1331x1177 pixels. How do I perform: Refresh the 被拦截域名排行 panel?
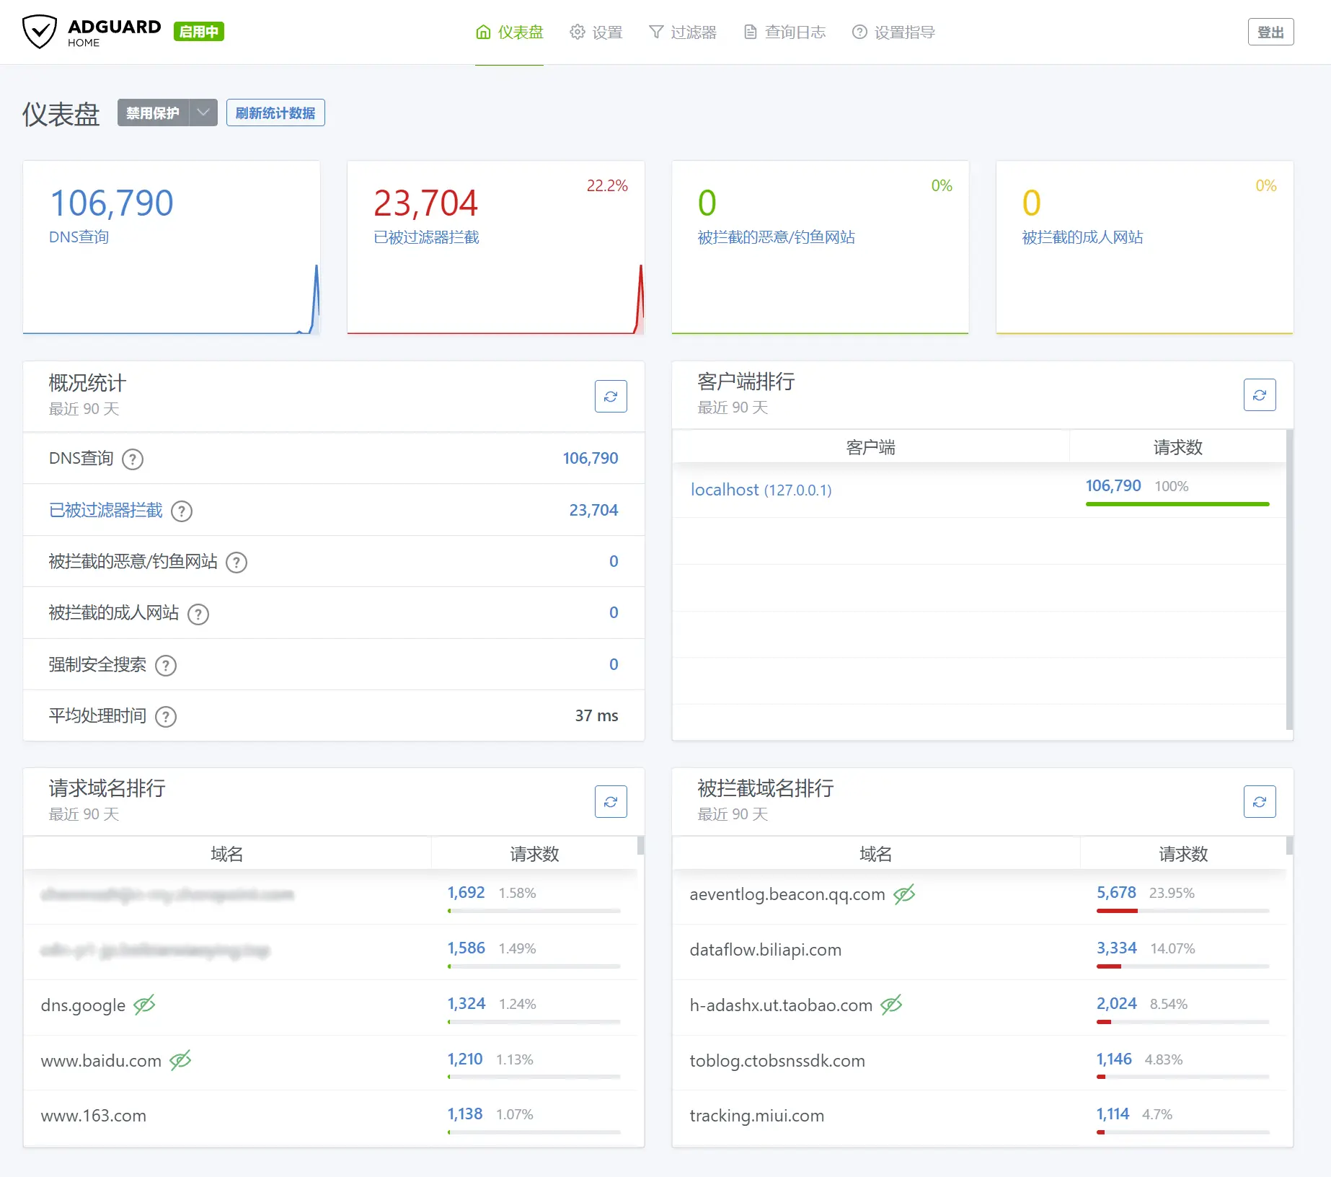click(1259, 801)
